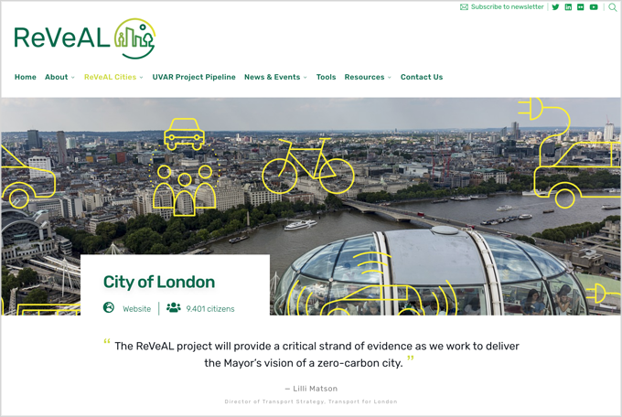Open the About menu

tap(57, 77)
